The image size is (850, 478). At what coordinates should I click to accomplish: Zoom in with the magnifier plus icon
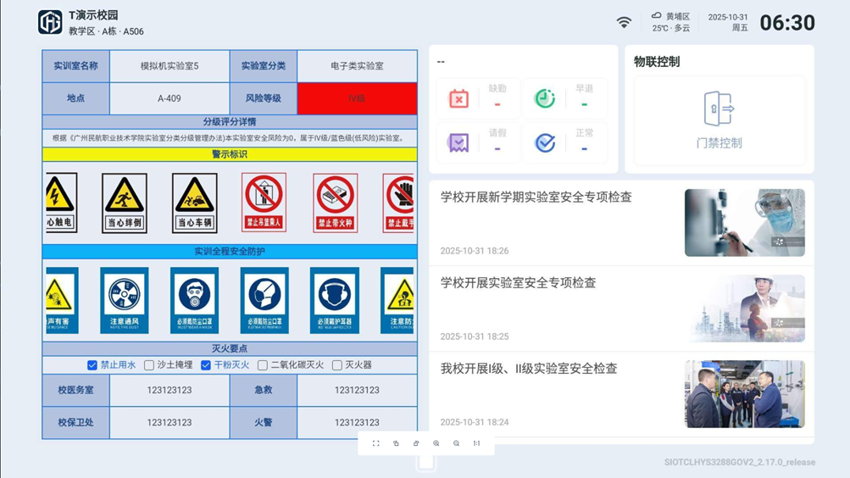(436, 443)
